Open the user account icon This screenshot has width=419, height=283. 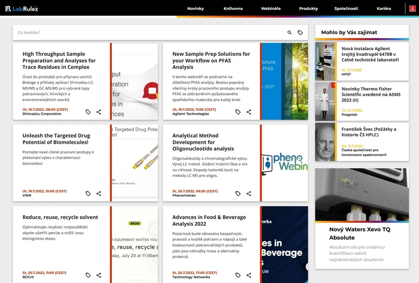tap(412, 9)
